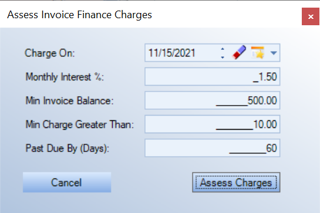Click the Monthly Interest % label
The width and height of the screenshot is (320, 213).
pos(65,77)
